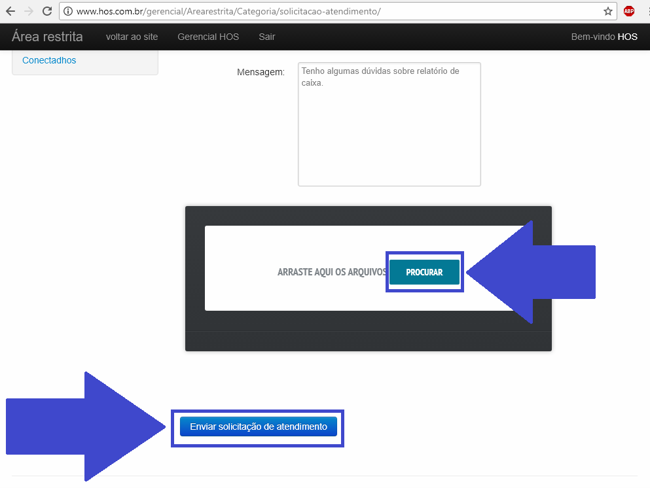The width and height of the screenshot is (650, 488).
Task: Go to Gerencial HOS in navbar
Action: pos(208,37)
